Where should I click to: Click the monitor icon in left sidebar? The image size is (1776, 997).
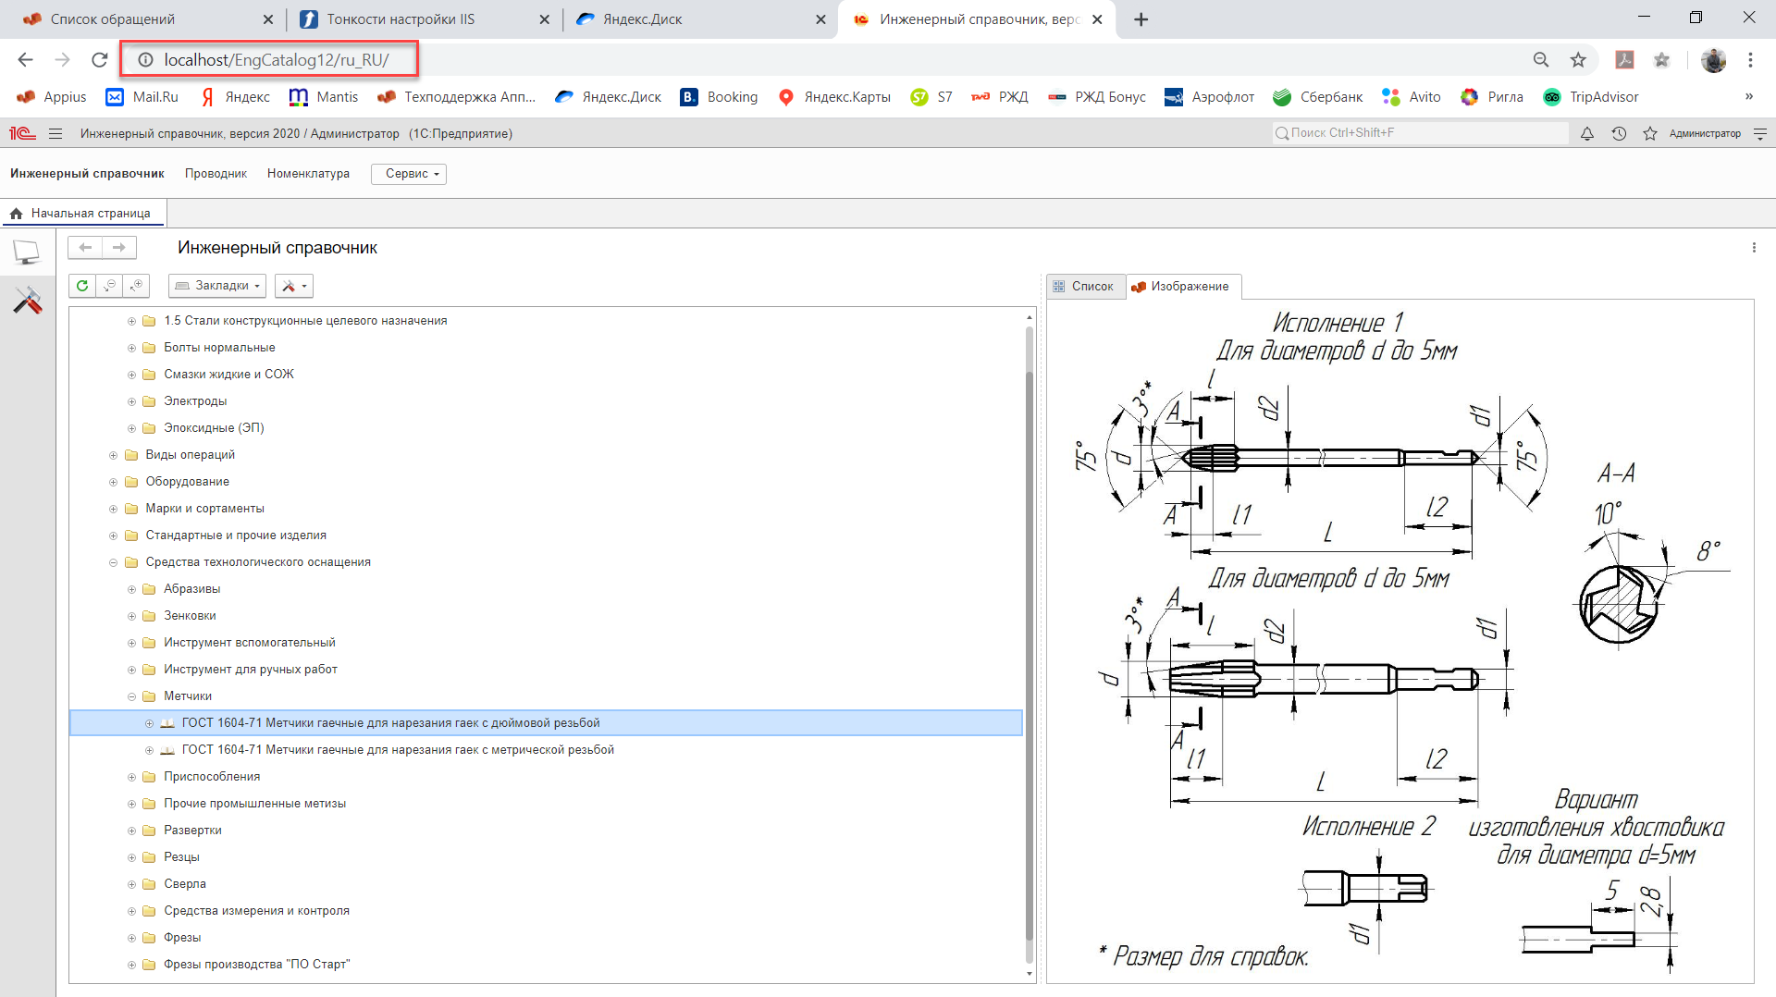[x=27, y=252]
